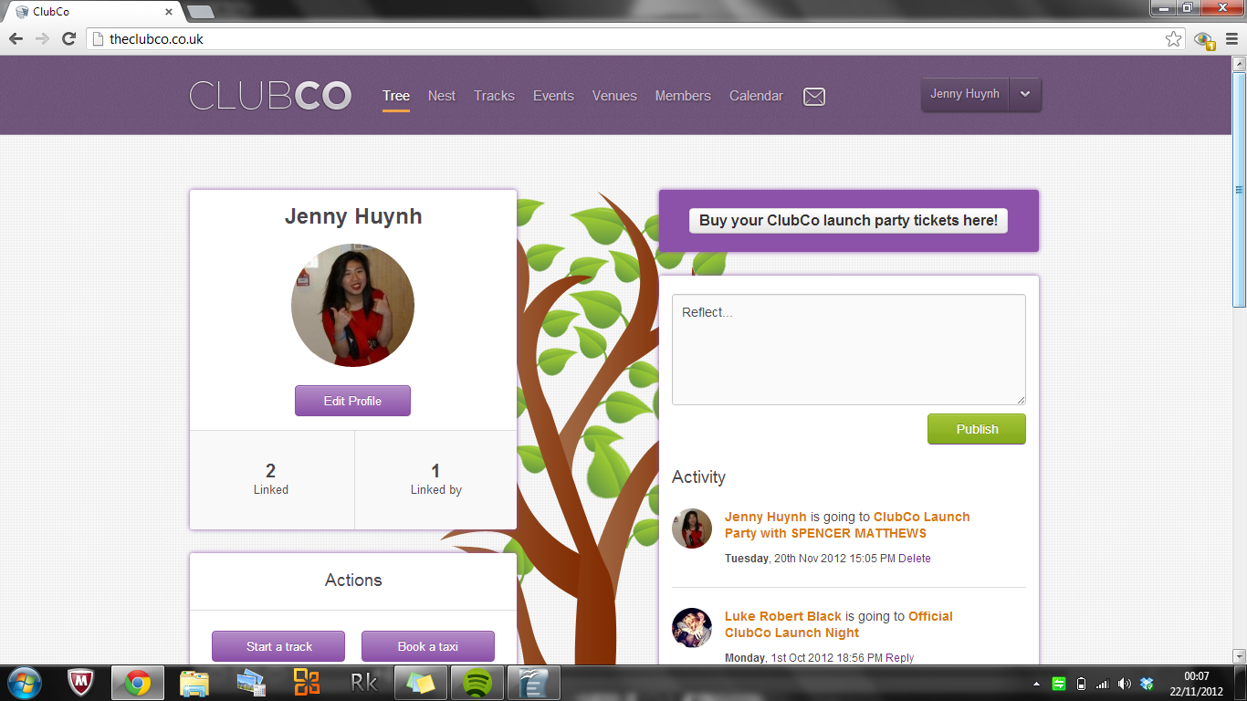
Task: View the 2 Linked count
Action: (x=271, y=479)
